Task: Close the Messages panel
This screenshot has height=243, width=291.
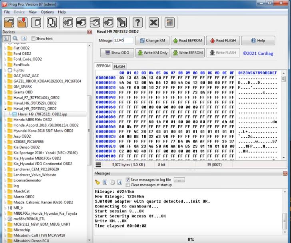Action: 285,173
